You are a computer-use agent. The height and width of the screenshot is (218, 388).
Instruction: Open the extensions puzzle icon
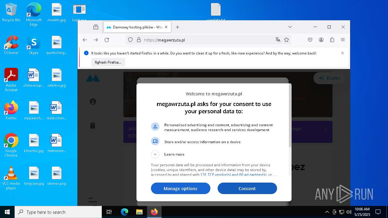pyautogui.click(x=332, y=40)
